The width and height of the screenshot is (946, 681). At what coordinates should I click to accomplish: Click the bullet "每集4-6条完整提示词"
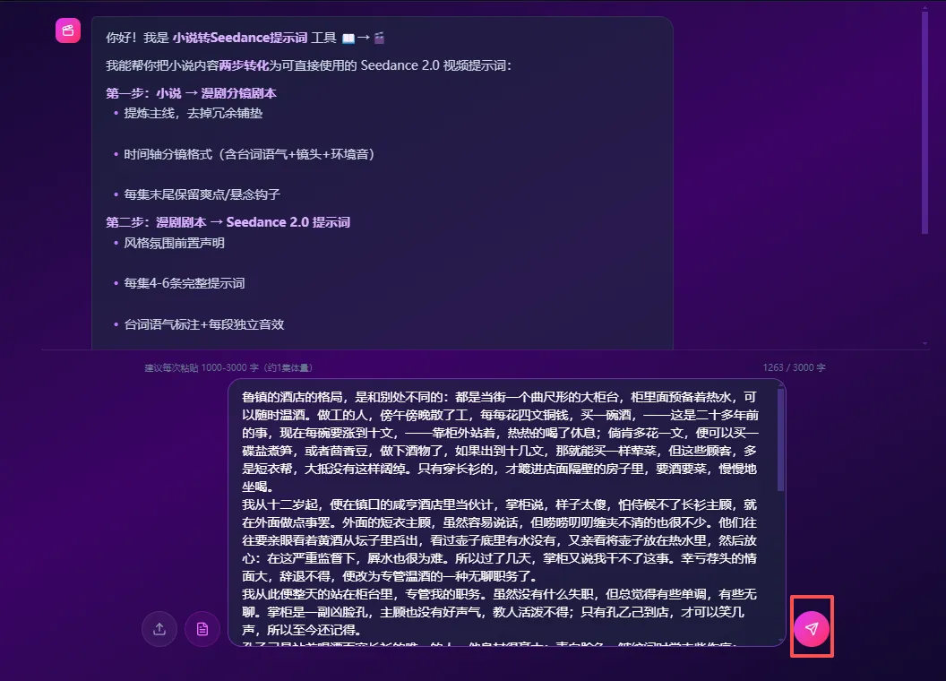pos(184,283)
